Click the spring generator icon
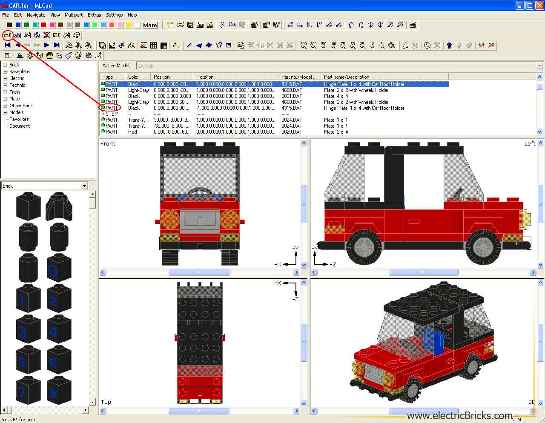 [x=59, y=56]
